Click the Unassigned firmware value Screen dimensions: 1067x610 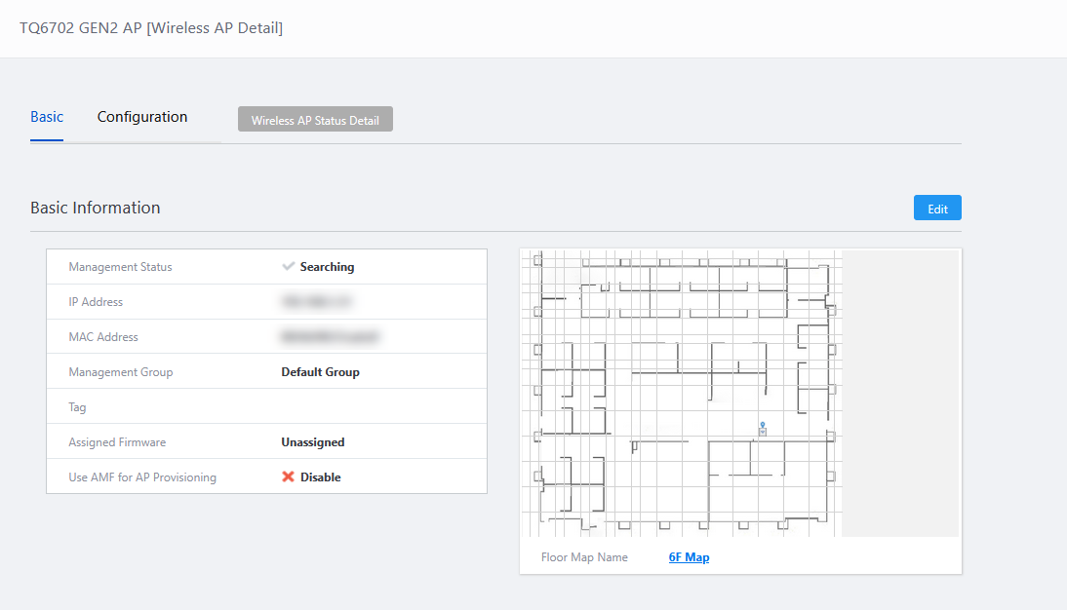313,442
